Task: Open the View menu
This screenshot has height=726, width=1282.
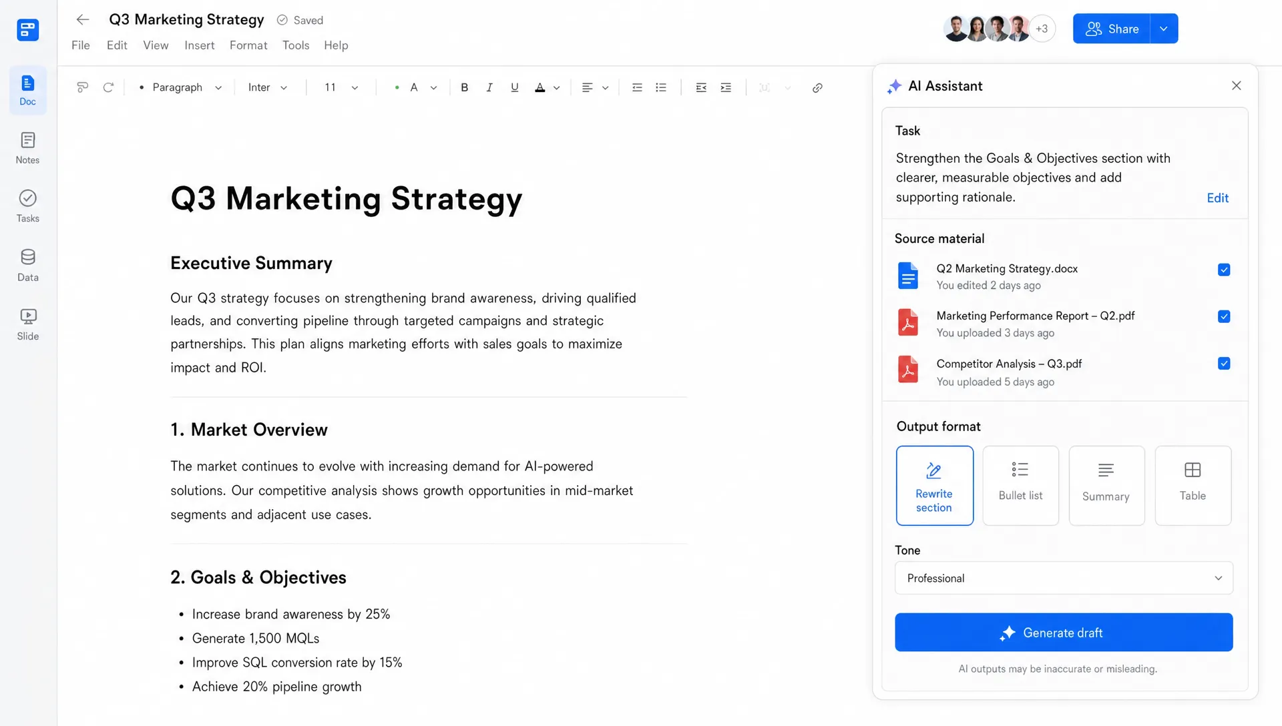Action: point(156,45)
